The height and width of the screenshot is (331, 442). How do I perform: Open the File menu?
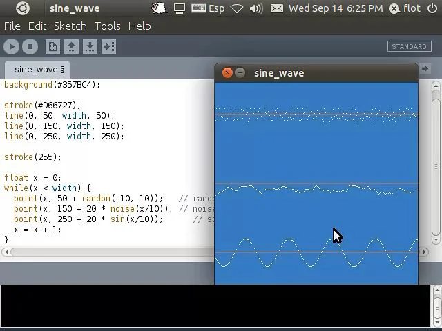coord(12,26)
